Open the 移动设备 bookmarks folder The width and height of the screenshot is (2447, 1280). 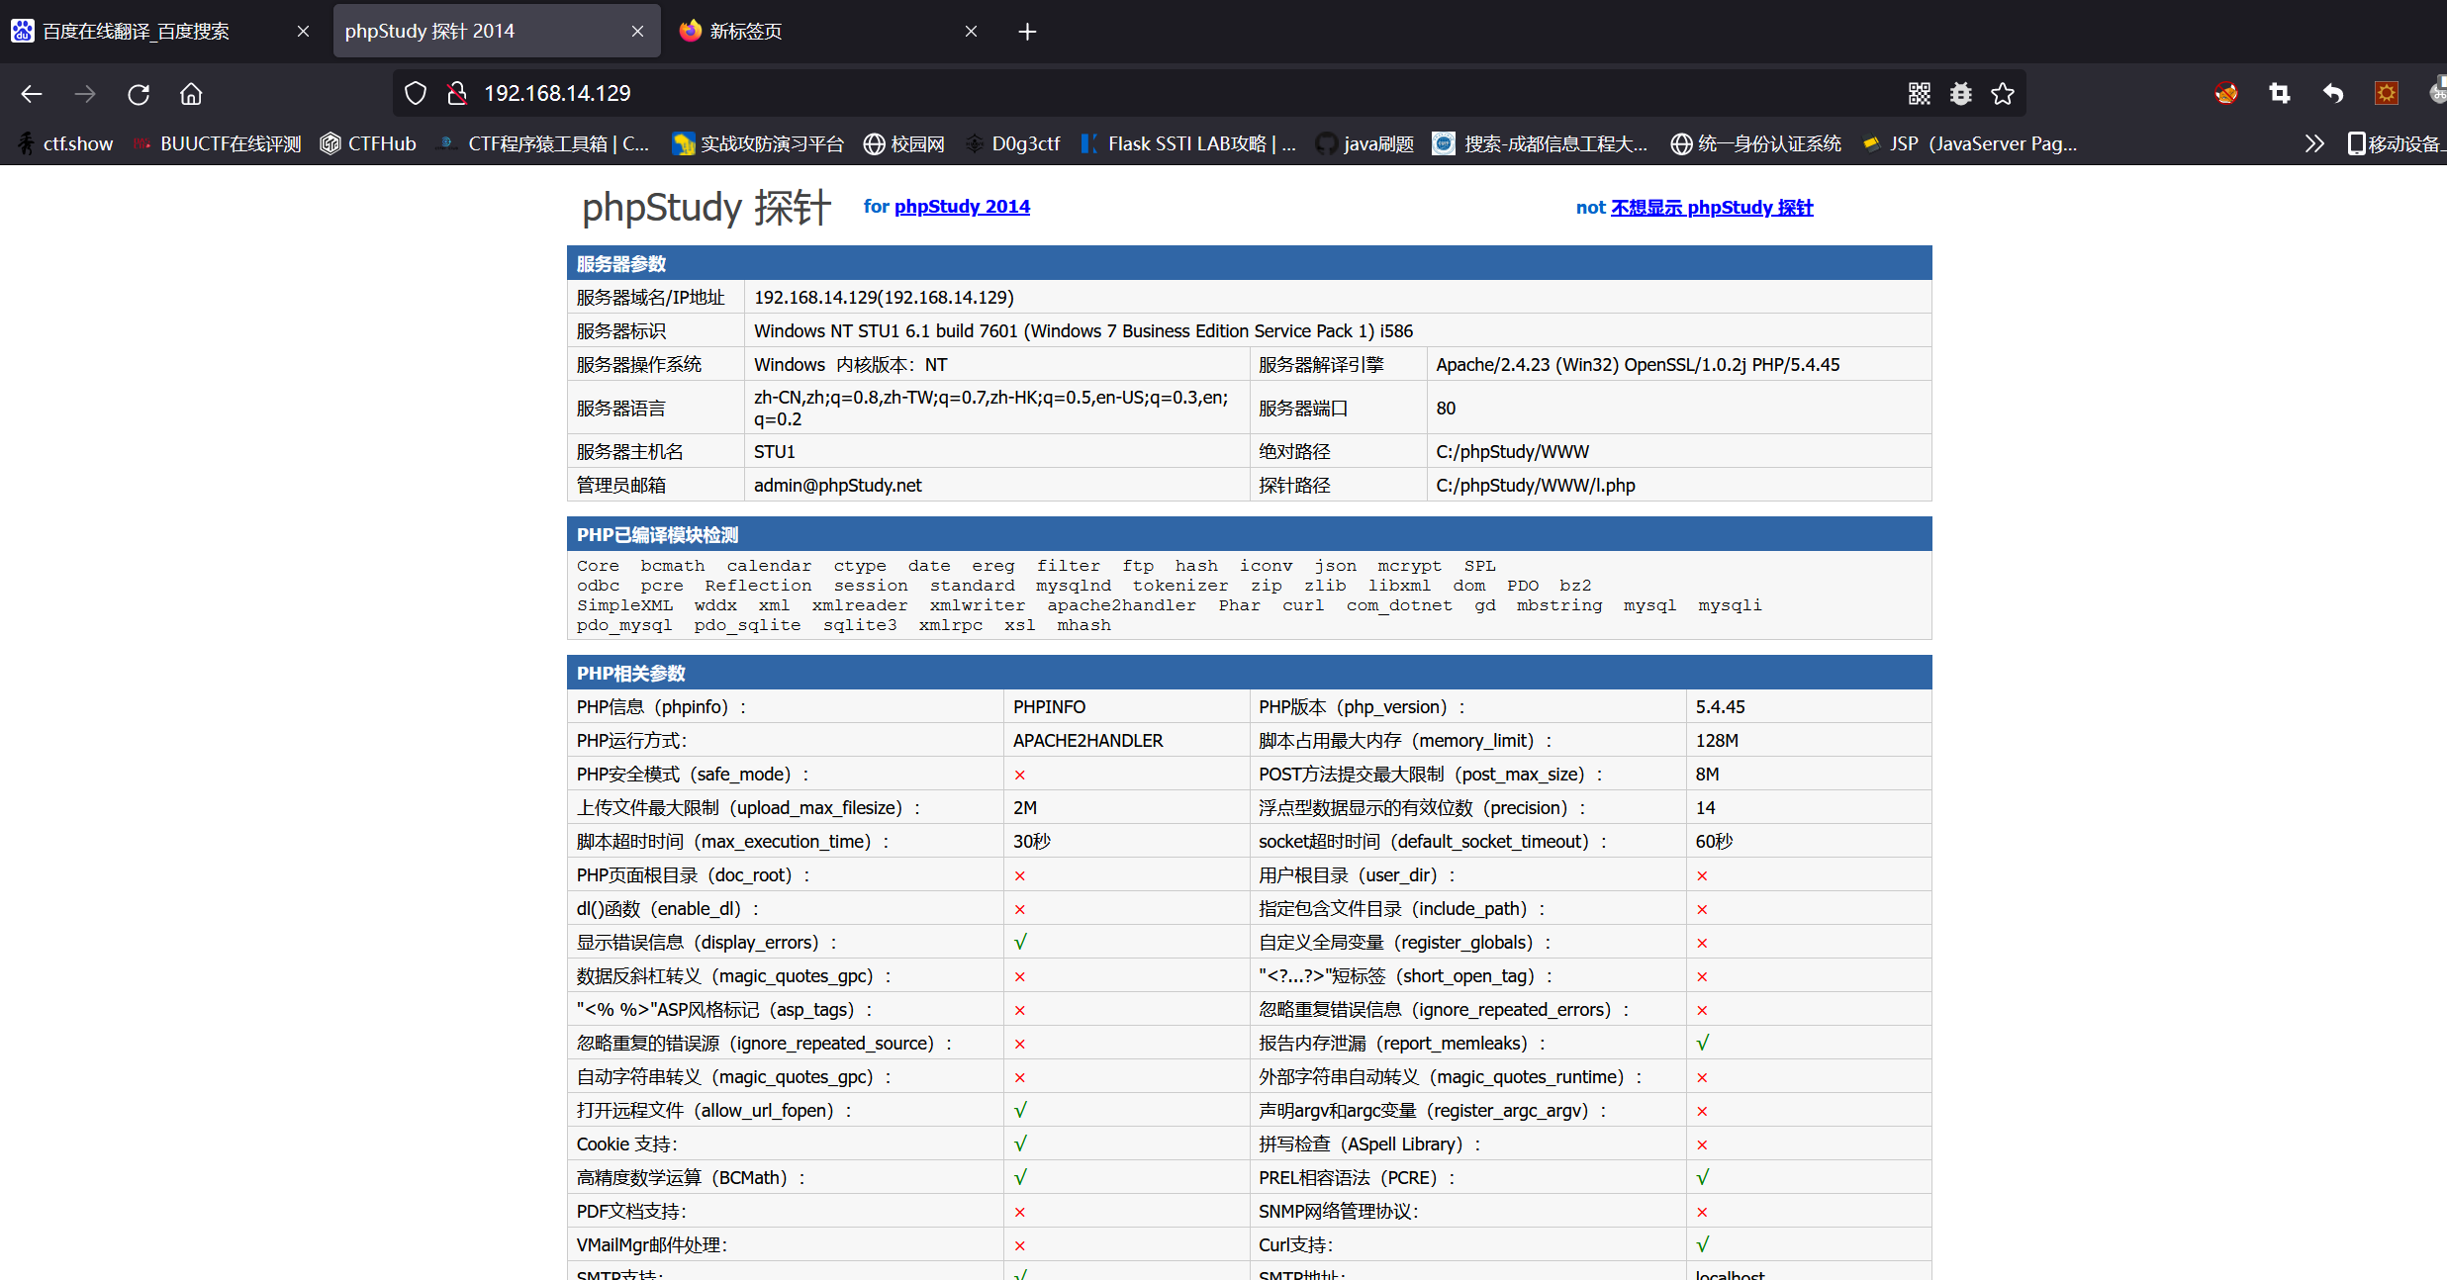tap(2396, 144)
